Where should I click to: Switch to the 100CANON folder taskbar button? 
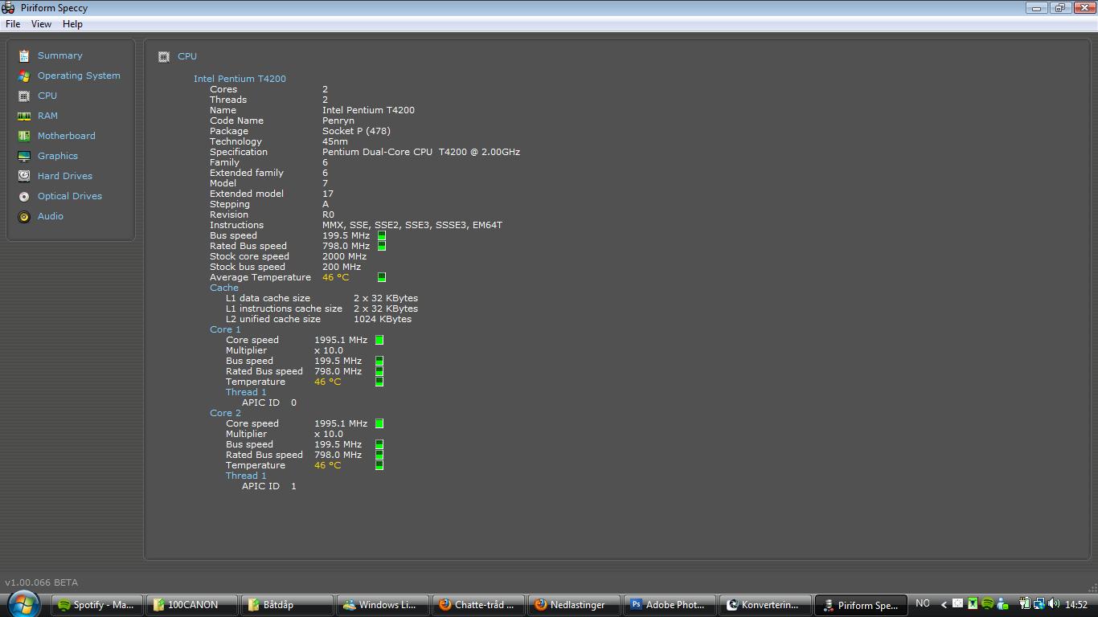click(193, 605)
